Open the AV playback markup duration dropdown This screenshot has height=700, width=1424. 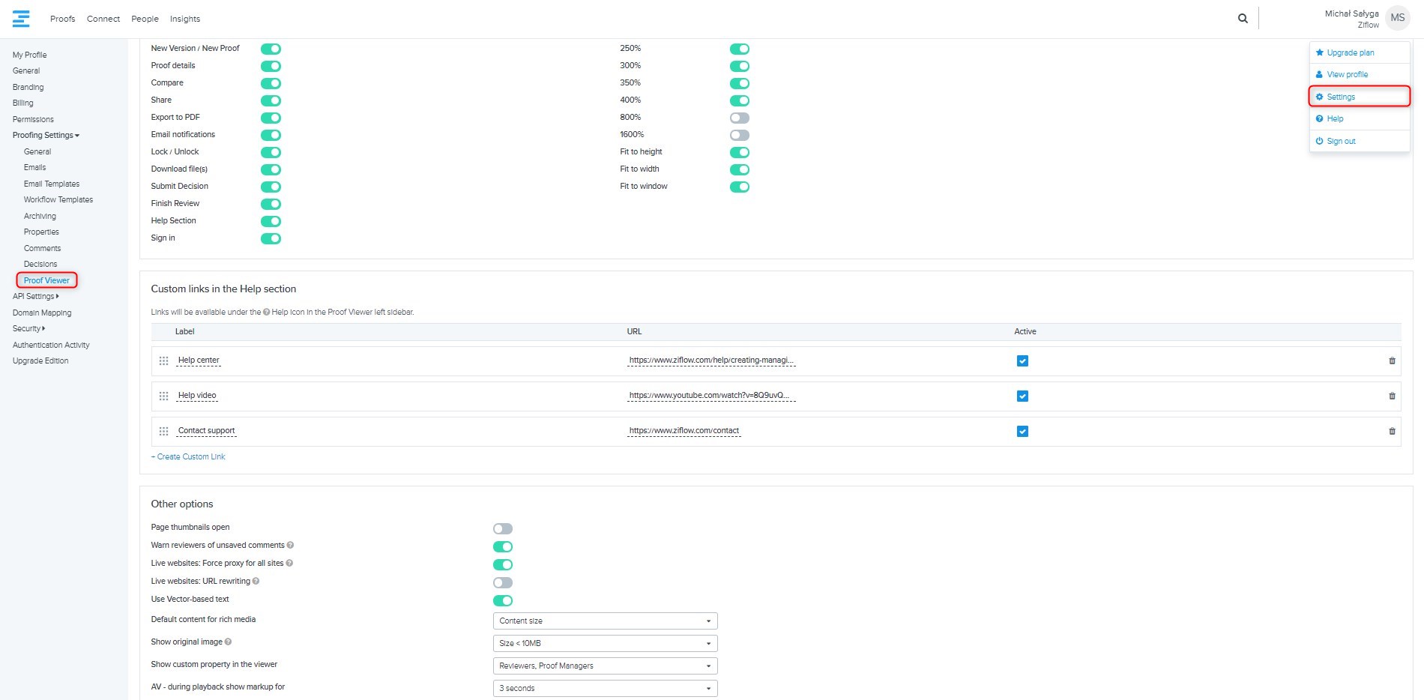tap(605, 689)
